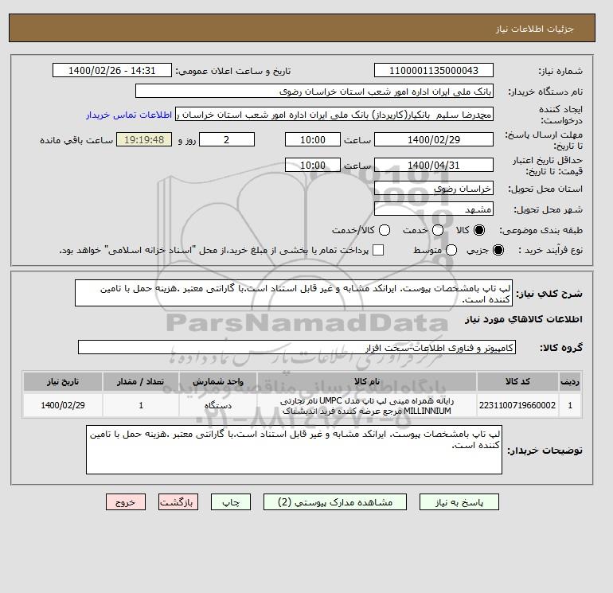613x593 pixels.
Task: Click the توضیحات خریدار text area
Action: [294, 450]
